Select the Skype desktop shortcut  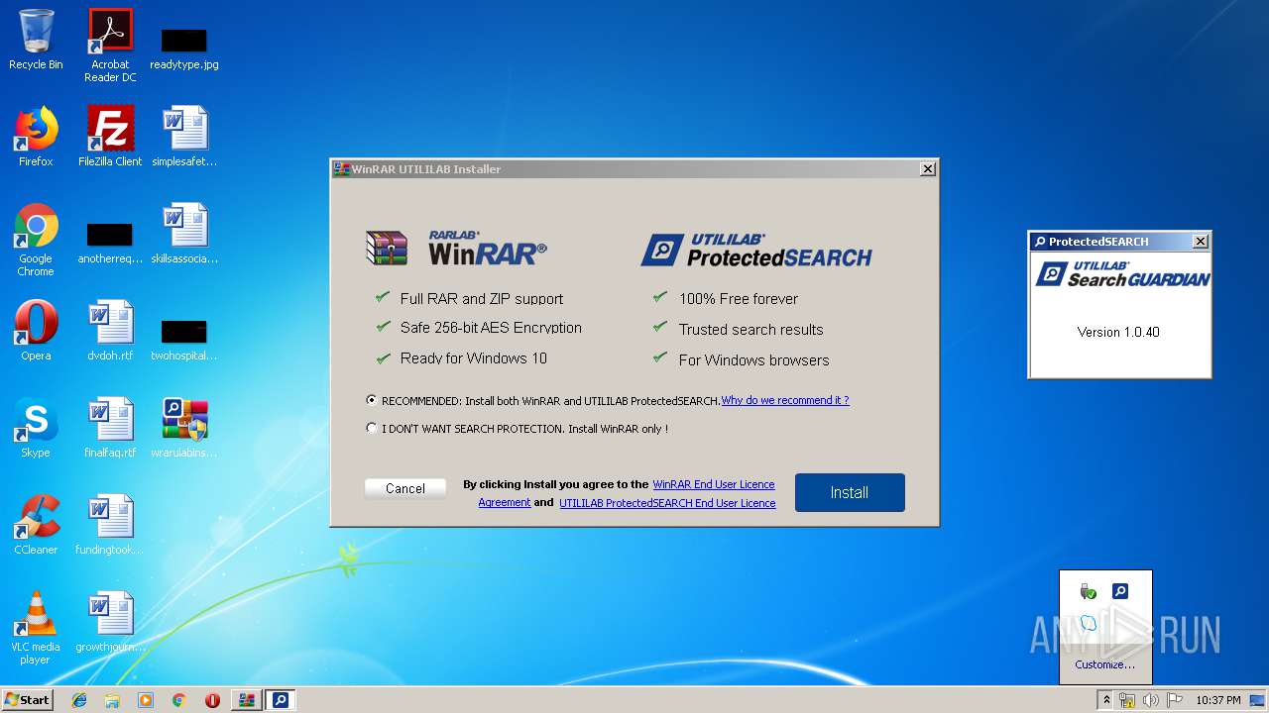[x=36, y=429]
